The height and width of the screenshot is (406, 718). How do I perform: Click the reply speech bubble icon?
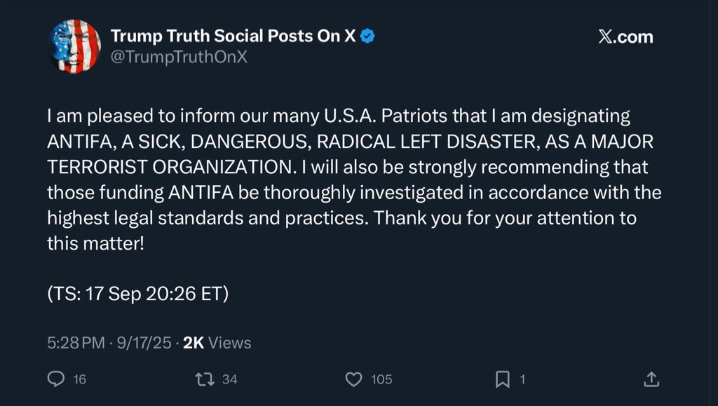pos(56,379)
